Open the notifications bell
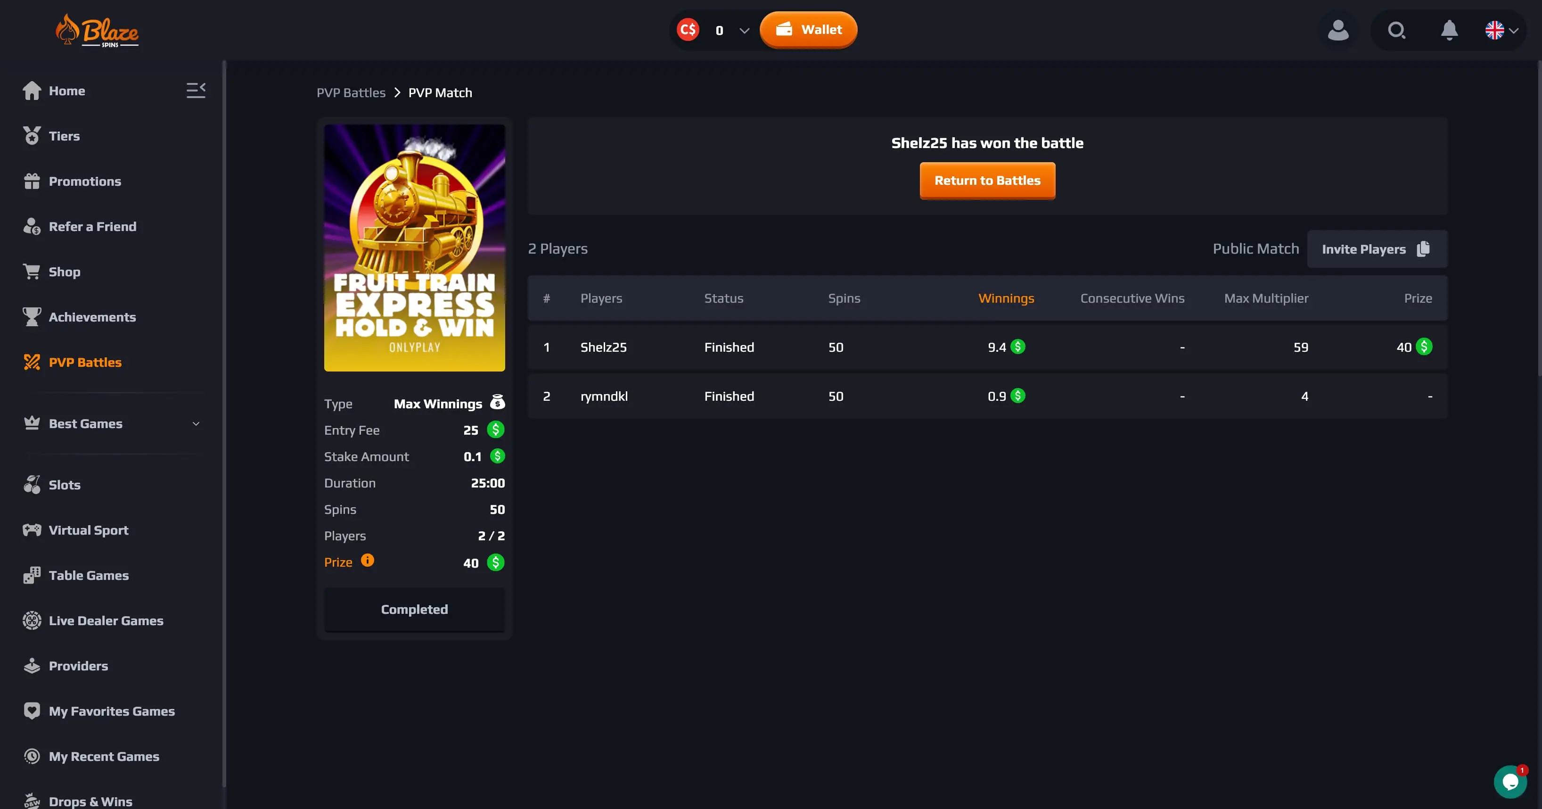 pos(1449,30)
